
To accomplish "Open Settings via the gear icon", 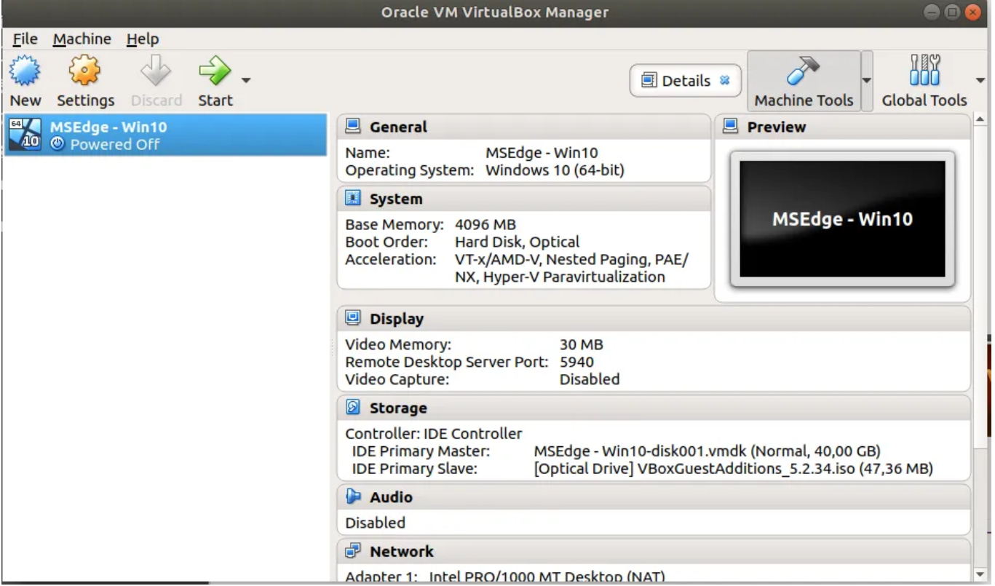I will (85, 71).
